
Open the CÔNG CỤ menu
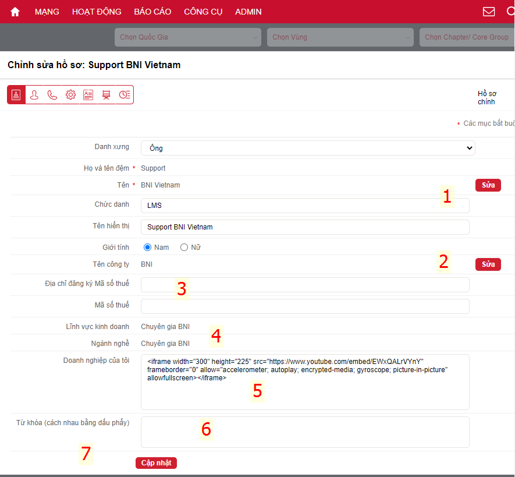point(203,12)
